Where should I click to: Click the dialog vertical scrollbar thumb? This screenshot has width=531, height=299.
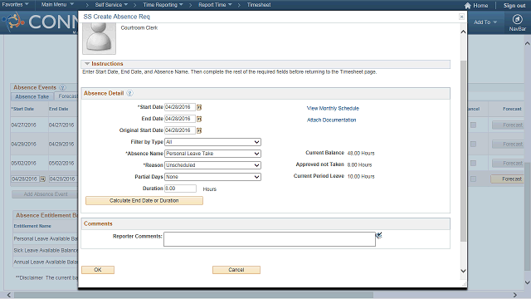[x=463, y=151]
